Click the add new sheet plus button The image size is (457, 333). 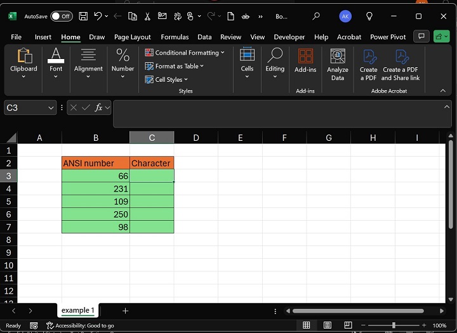click(125, 311)
